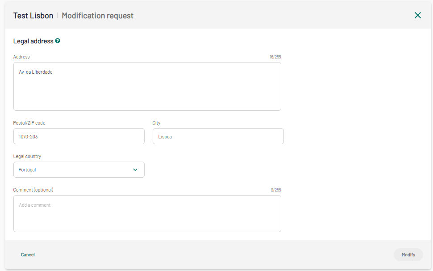Click the Test Lisbon title
This screenshot has height=271, width=433.
coord(33,16)
